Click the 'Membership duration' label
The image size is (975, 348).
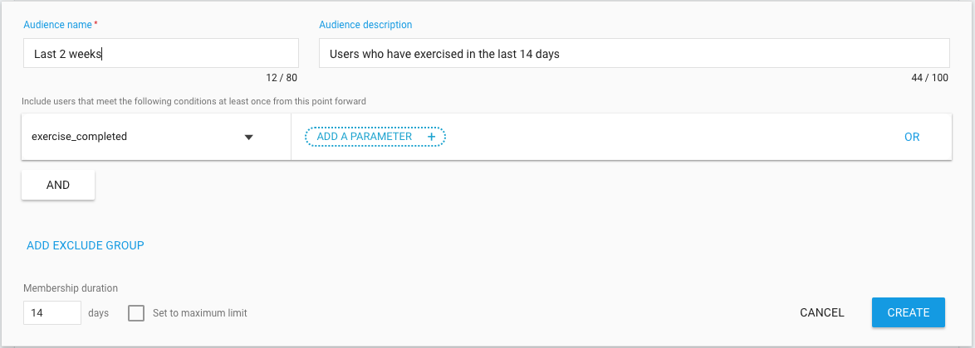pos(71,288)
